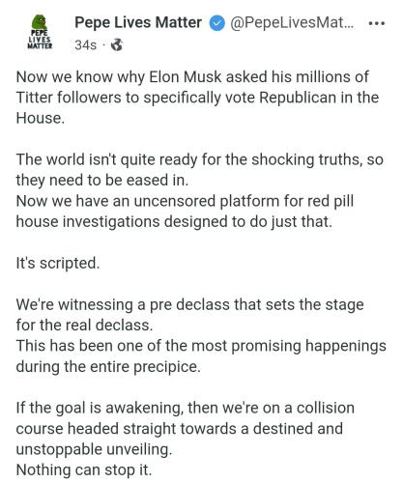Click the green Pepe frog head in avatar

[40, 22]
